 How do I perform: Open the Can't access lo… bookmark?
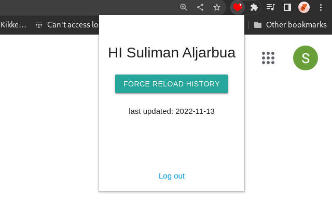coord(73,24)
